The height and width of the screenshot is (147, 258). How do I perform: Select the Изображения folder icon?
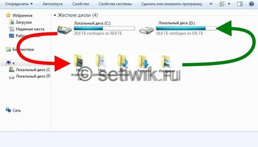coord(166,62)
